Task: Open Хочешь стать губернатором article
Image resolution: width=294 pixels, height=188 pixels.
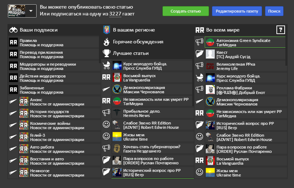Action: click(151, 148)
